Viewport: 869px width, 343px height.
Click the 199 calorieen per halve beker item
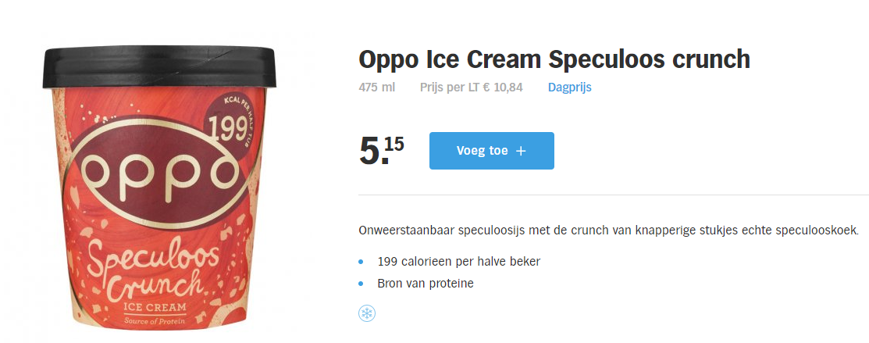(458, 261)
